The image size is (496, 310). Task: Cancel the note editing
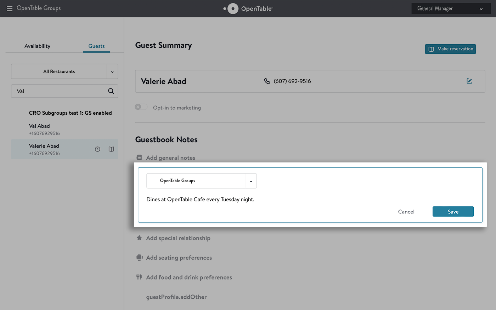coord(406,212)
